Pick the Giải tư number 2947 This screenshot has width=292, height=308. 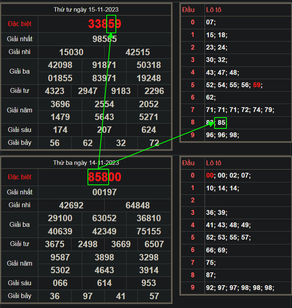click(x=87, y=91)
